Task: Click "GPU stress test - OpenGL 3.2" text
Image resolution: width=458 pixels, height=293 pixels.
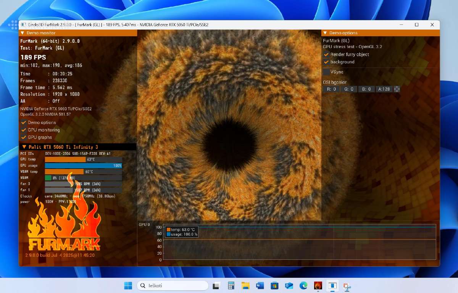Action: pyautogui.click(x=353, y=47)
